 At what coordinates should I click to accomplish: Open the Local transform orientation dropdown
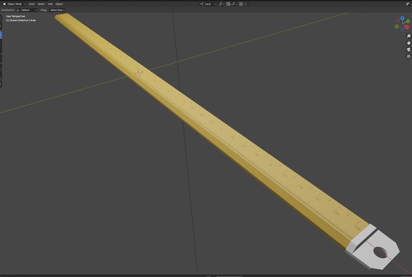[208, 4]
